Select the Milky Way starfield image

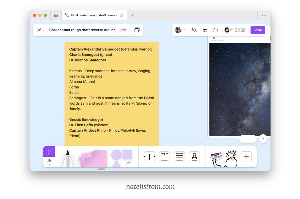click(x=240, y=89)
